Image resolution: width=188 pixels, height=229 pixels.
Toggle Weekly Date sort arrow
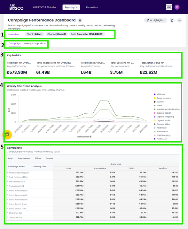click(90, 137)
